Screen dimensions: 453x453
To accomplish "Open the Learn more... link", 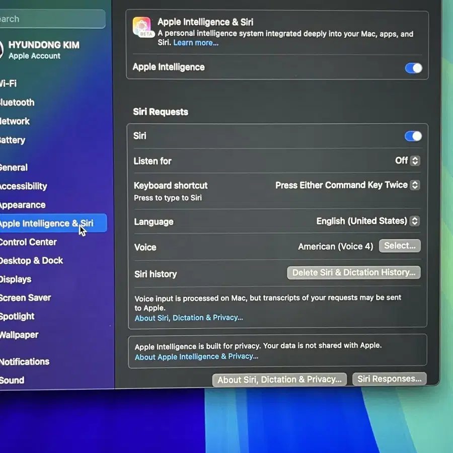I will coord(196,43).
